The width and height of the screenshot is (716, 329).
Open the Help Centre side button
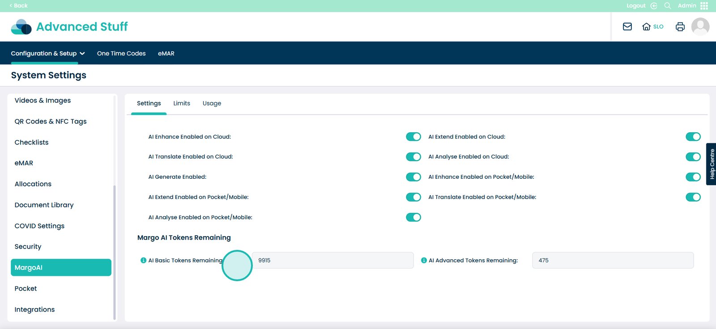tap(712, 164)
